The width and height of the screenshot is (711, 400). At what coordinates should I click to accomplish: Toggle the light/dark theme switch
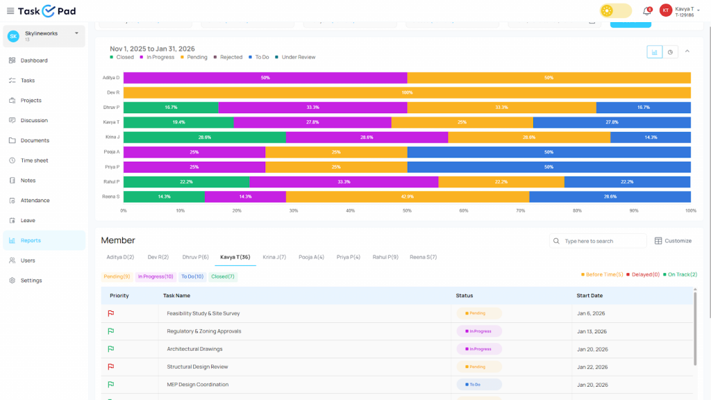click(x=615, y=10)
